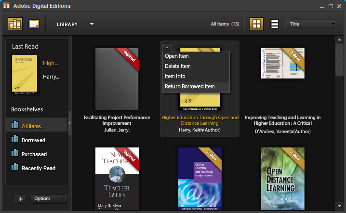Click title Higher Education Through Open and Distance Learning

200,120
